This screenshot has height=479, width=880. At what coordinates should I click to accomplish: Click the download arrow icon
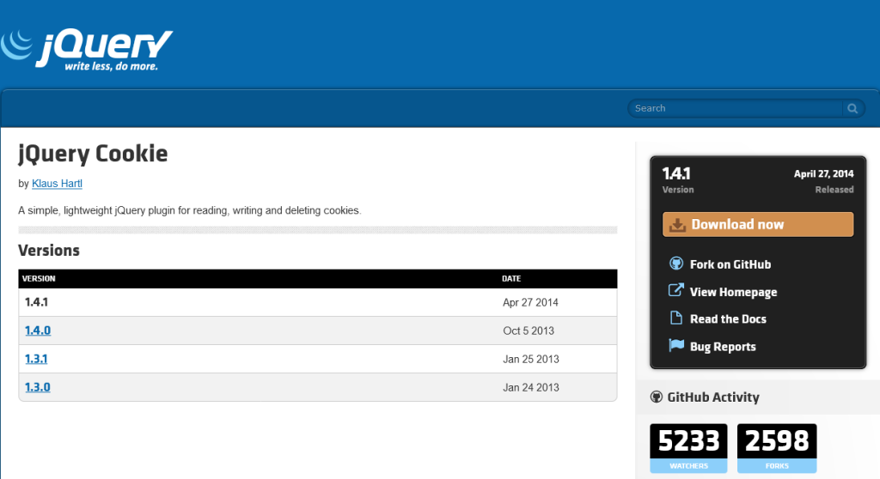pos(677,224)
